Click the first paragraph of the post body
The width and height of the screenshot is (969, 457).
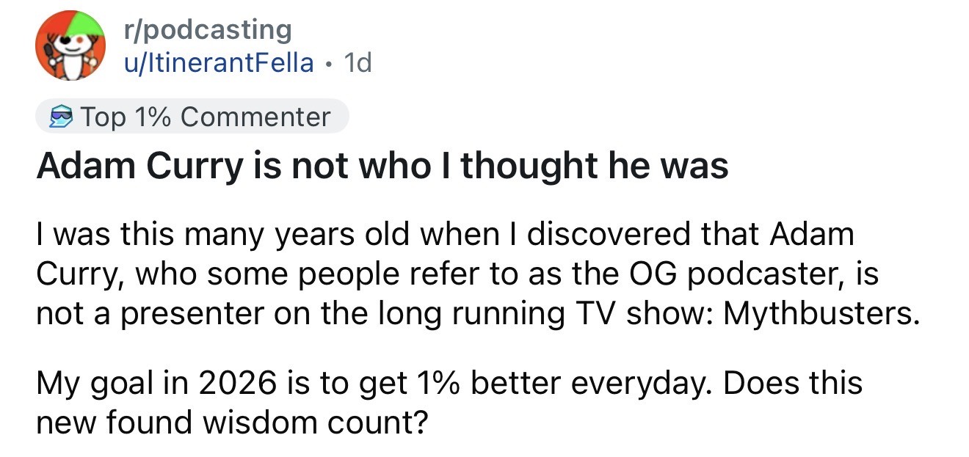coord(477,274)
